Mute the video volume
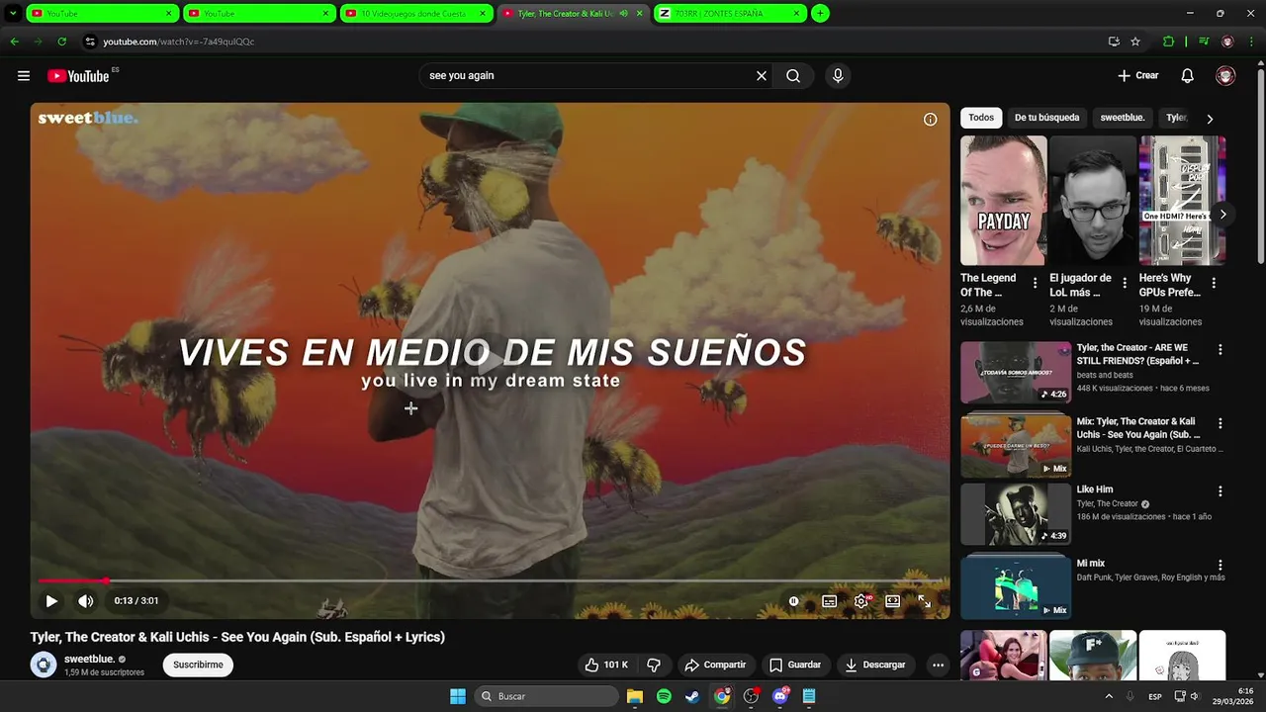 click(x=86, y=600)
